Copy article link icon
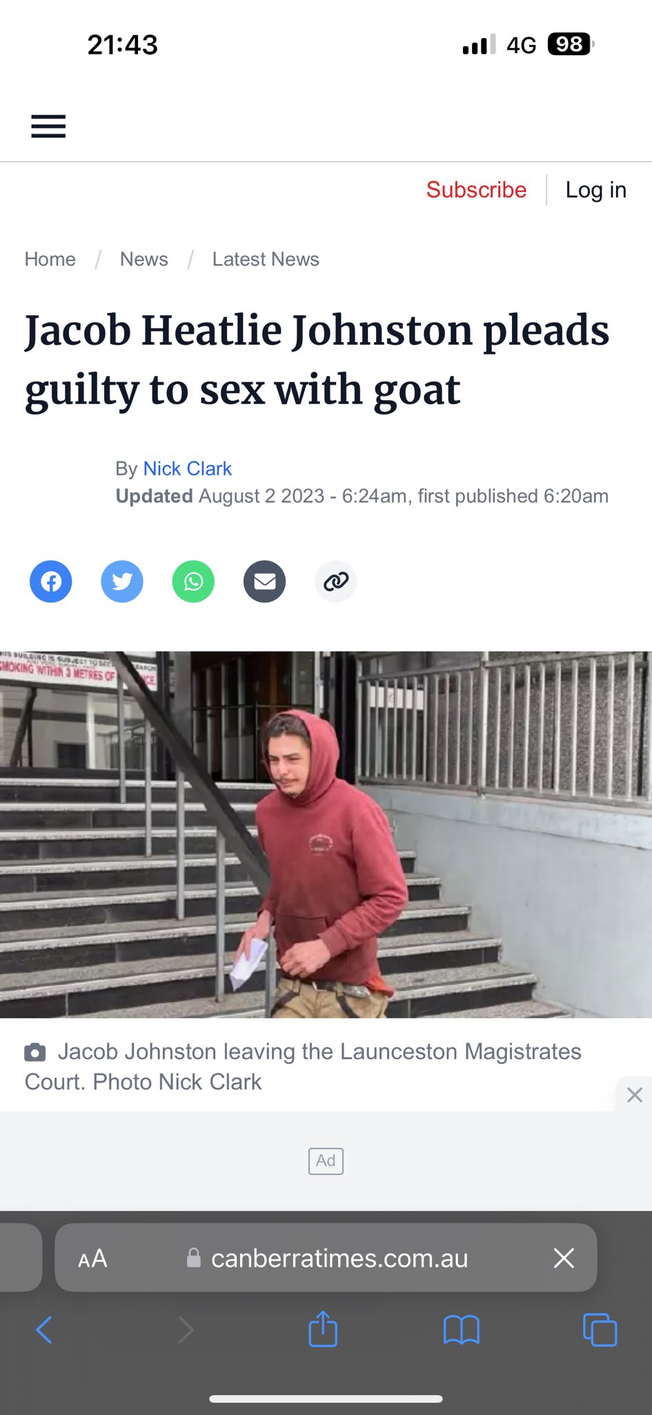Screen dimensions: 652x1415 point(336,582)
